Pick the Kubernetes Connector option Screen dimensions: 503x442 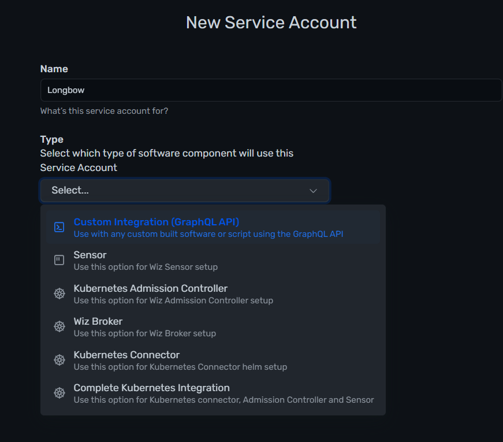click(x=213, y=360)
